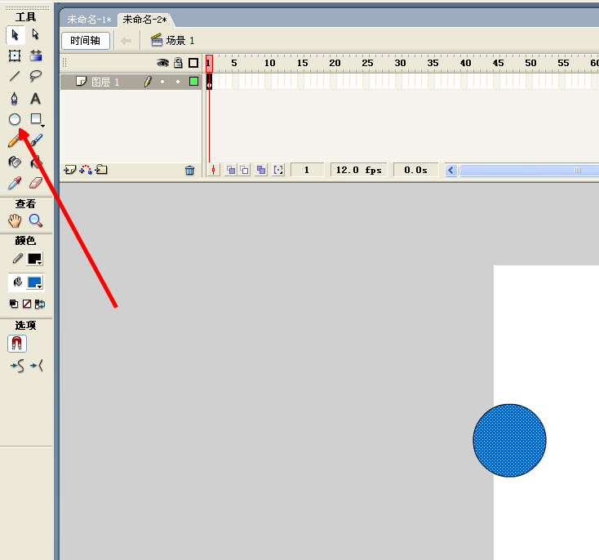Open Modify Onion Markers menu
Viewport: 599px width, 560px height.
278,170
